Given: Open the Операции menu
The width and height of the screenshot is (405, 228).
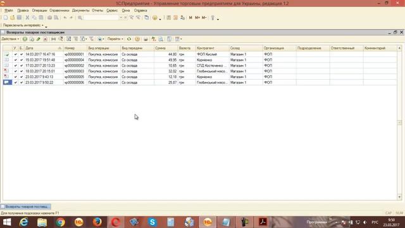Looking at the screenshot, I should [x=39, y=11].
